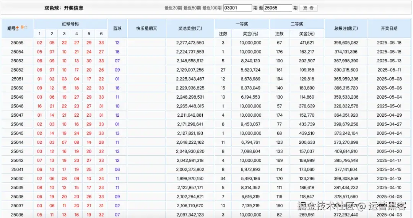Click total bet amount 374,131,396

(x=346, y=52)
